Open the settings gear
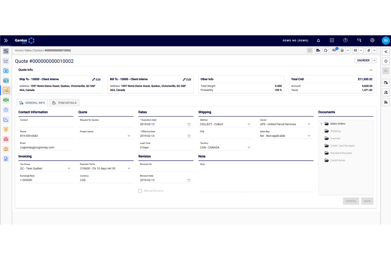391x260 pixels. coord(372,40)
